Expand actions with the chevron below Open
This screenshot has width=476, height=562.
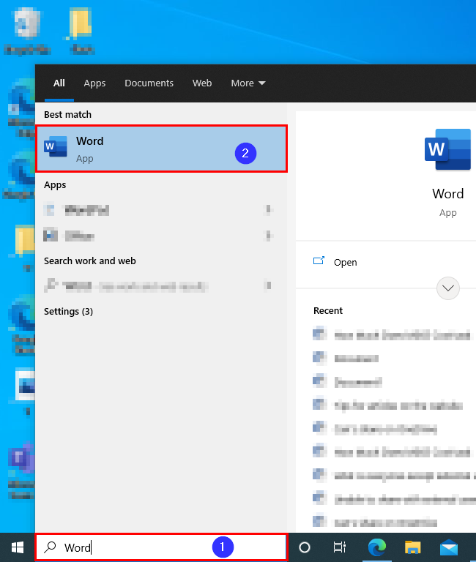[x=448, y=288]
